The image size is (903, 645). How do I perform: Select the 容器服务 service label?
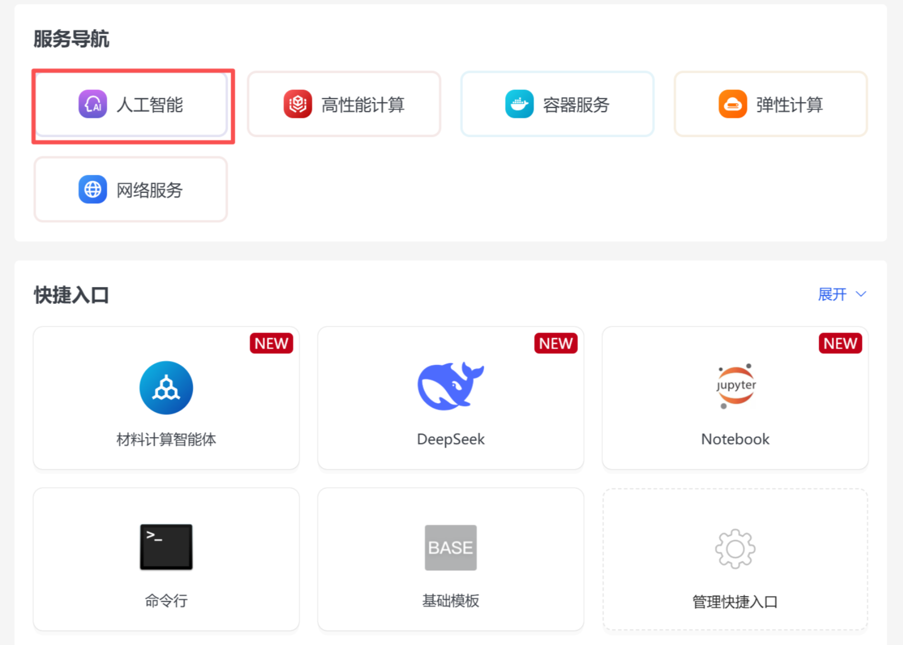coord(576,105)
